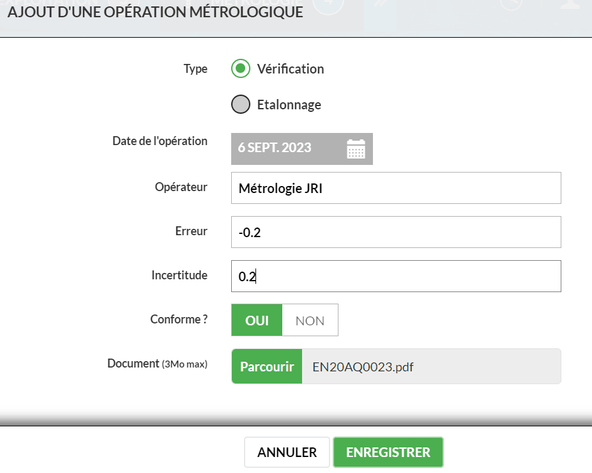Click the Erreur input field
592x473 pixels.
pos(396,232)
